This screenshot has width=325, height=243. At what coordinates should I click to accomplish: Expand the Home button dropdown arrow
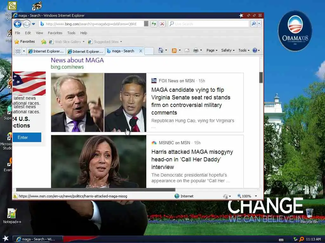click(x=166, y=50)
